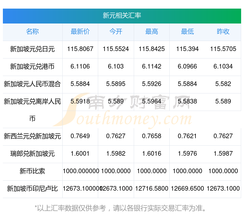Click opening value 1.5982
This screenshot has width=244, height=217.
116,154
